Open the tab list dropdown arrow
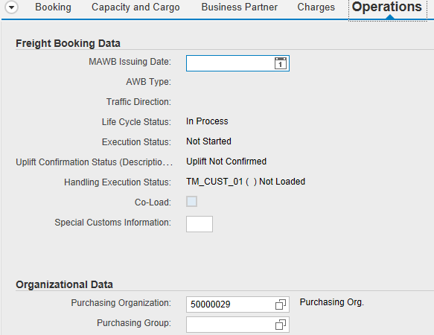Viewport: 434px width, 335px height. coord(12,7)
